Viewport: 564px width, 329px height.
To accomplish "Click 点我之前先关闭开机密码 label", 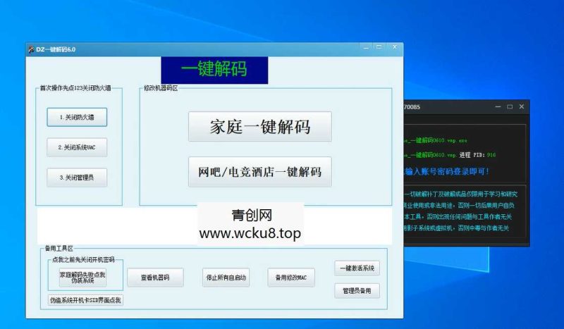I will pos(83,259).
